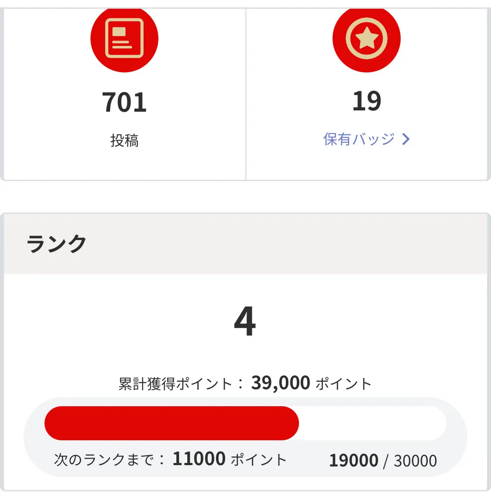
Task: Click the 30000 target points value
Action: click(x=415, y=461)
